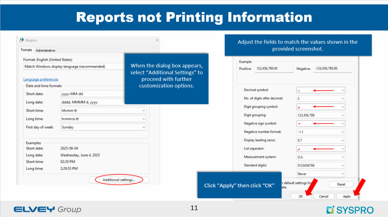Select the Short time example 02:29 PM

[67, 162]
